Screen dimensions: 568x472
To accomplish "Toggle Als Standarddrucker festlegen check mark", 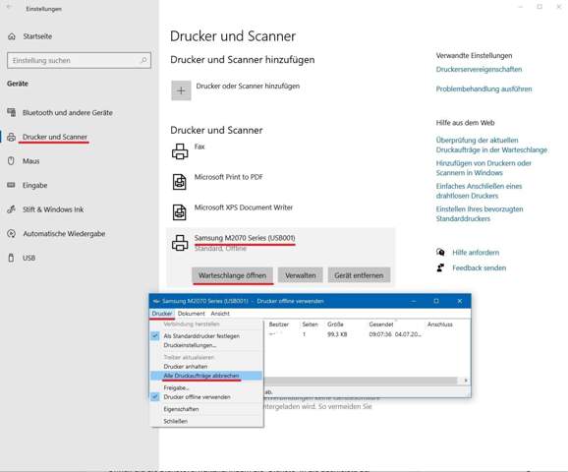I will click(x=155, y=335).
